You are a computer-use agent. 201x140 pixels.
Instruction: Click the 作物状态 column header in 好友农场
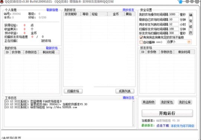166,52
